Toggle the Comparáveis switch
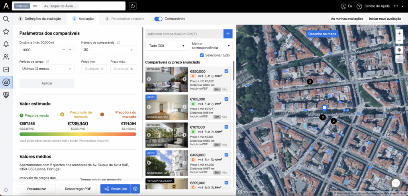Image resolution: width=408 pixels, height=196 pixels. 158,19
